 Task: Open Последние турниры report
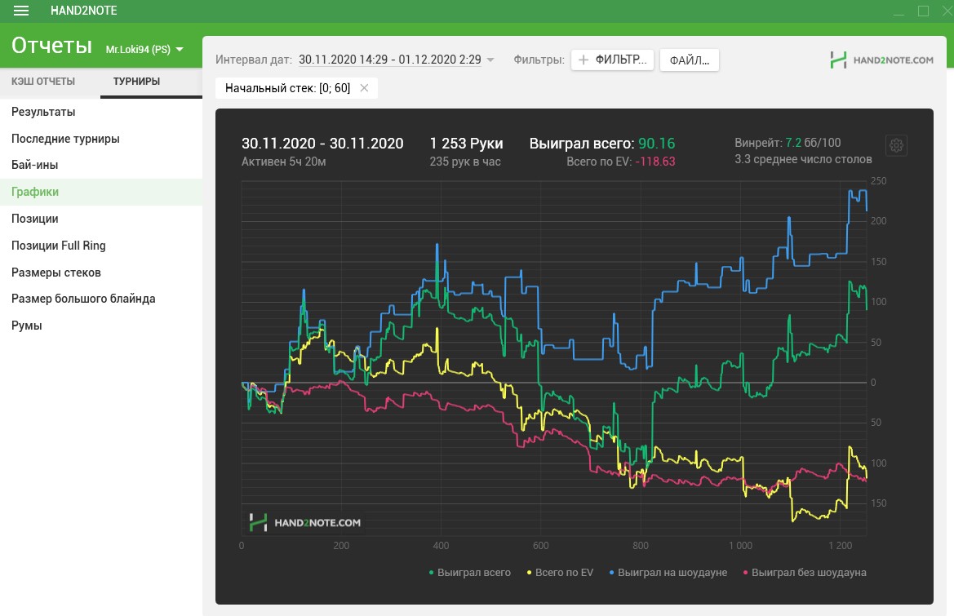[x=101, y=139]
